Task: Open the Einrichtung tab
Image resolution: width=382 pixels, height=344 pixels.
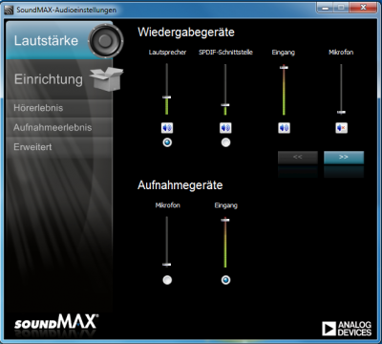Action: pos(59,79)
